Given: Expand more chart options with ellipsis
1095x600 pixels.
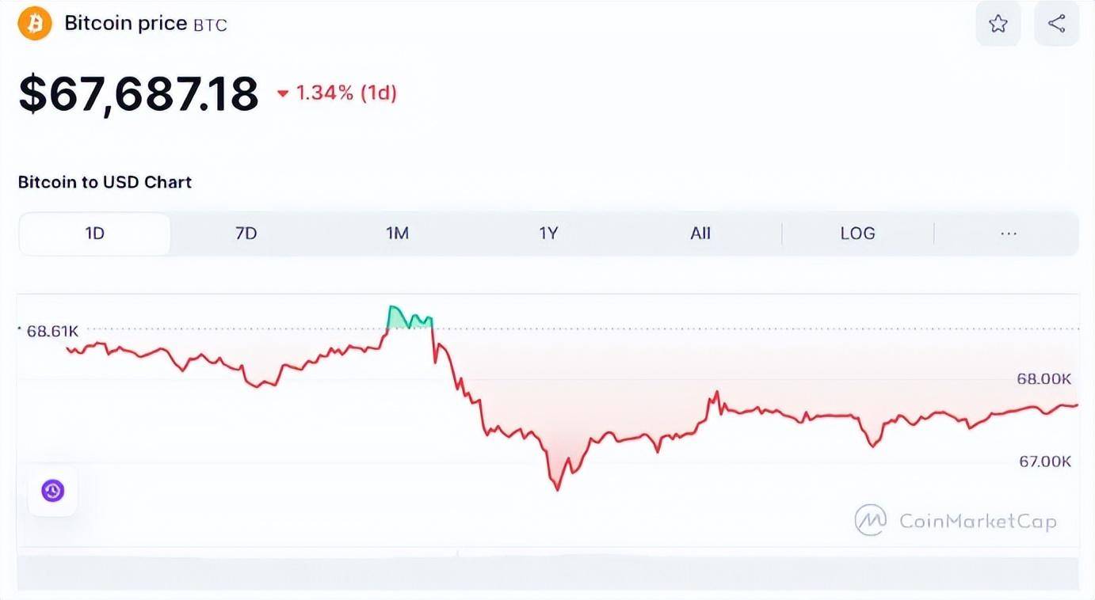Looking at the screenshot, I should (x=1008, y=234).
